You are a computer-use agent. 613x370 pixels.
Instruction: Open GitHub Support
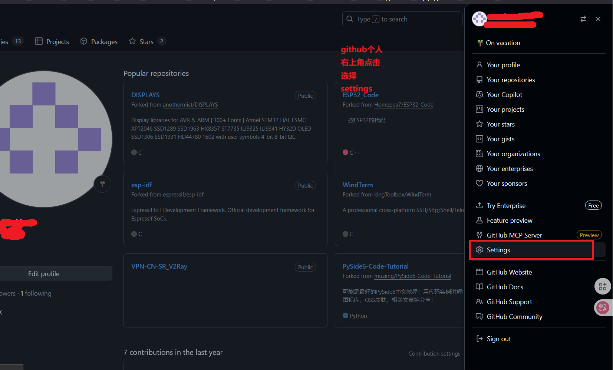[538, 302]
